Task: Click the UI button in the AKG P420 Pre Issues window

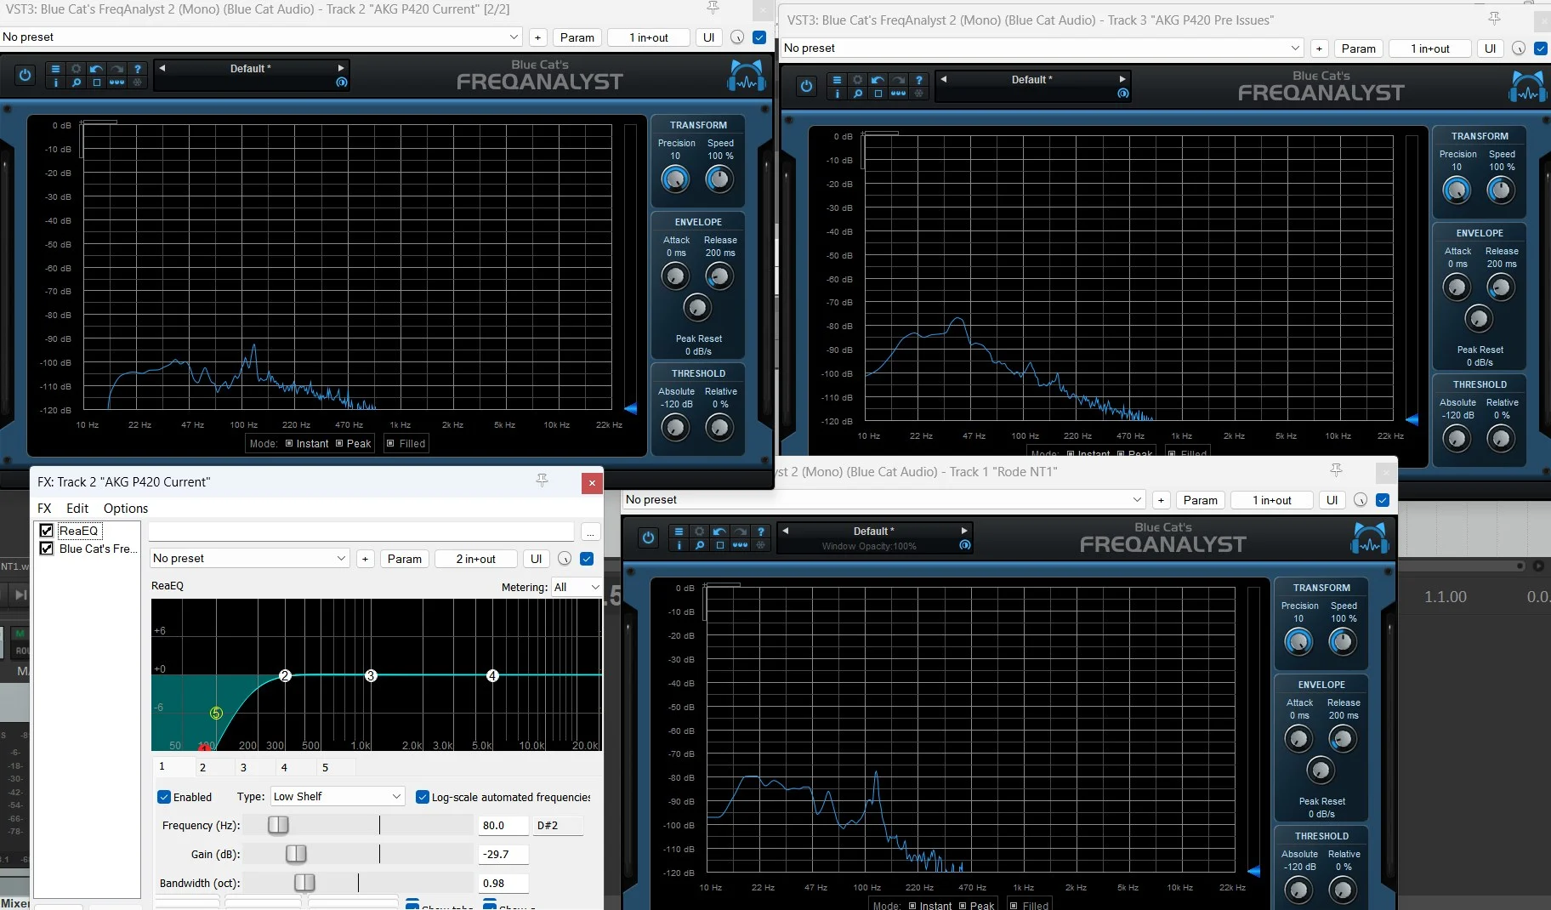Action: click(x=1490, y=48)
